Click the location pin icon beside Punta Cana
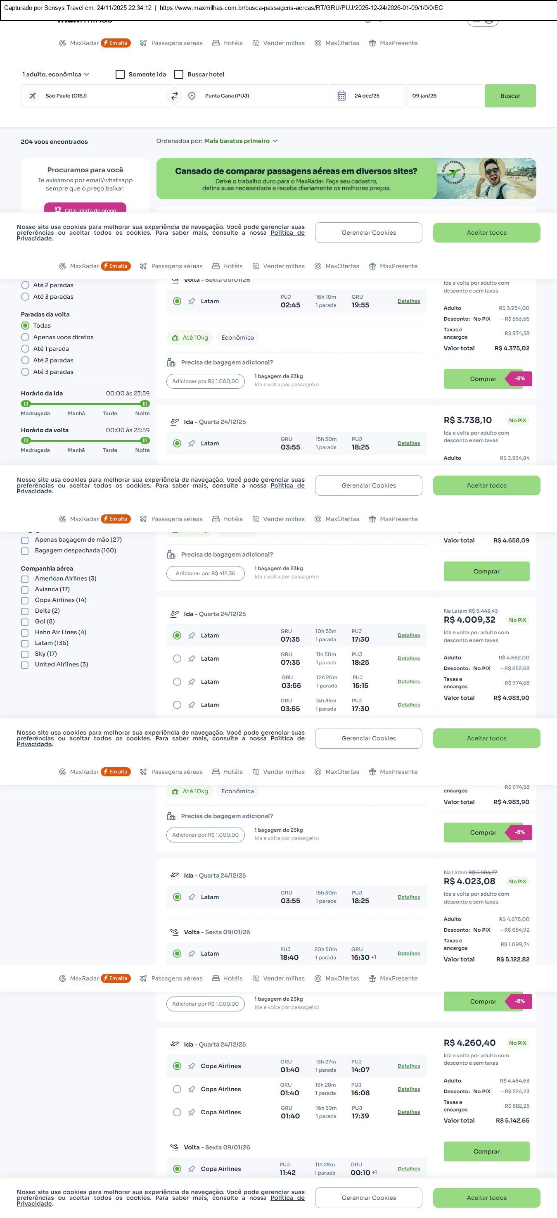 click(192, 96)
